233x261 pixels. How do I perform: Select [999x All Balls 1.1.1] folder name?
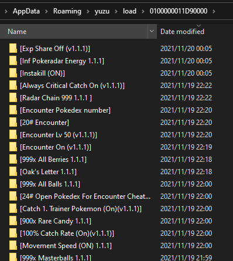point(50,184)
